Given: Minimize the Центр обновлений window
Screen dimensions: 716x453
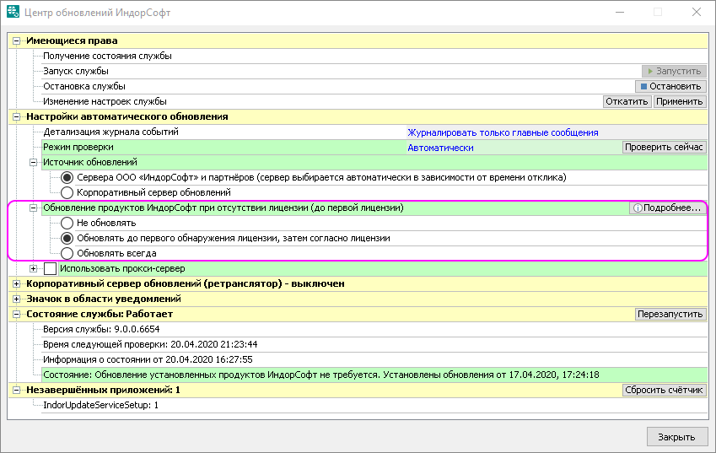Looking at the screenshot, I should pos(620,12).
